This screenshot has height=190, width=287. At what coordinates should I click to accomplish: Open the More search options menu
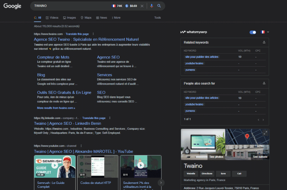116,18
